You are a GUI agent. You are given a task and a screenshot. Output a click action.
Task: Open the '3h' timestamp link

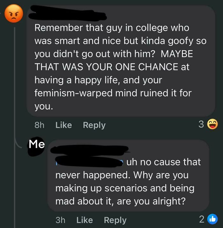pyautogui.click(x=60, y=220)
